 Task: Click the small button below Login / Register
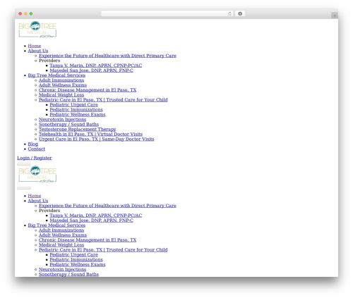tap(24, 164)
